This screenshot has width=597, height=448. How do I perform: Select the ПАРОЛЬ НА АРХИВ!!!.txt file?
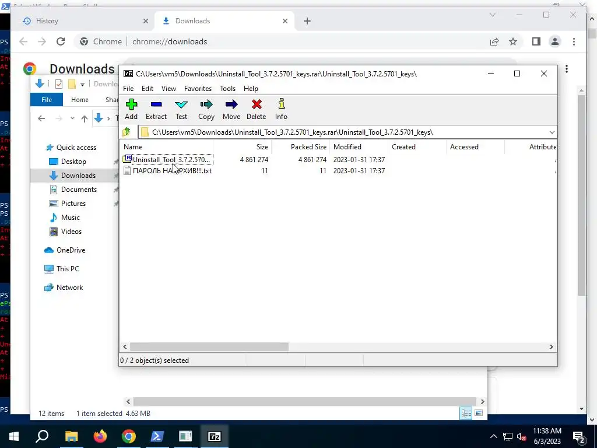click(x=167, y=171)
